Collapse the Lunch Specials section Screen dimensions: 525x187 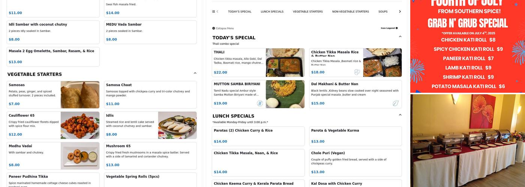[400, 115]
